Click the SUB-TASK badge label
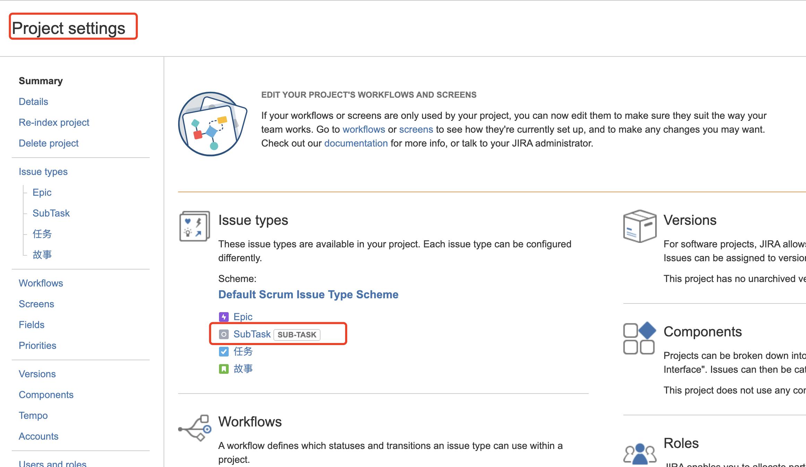 pos(297,335)
